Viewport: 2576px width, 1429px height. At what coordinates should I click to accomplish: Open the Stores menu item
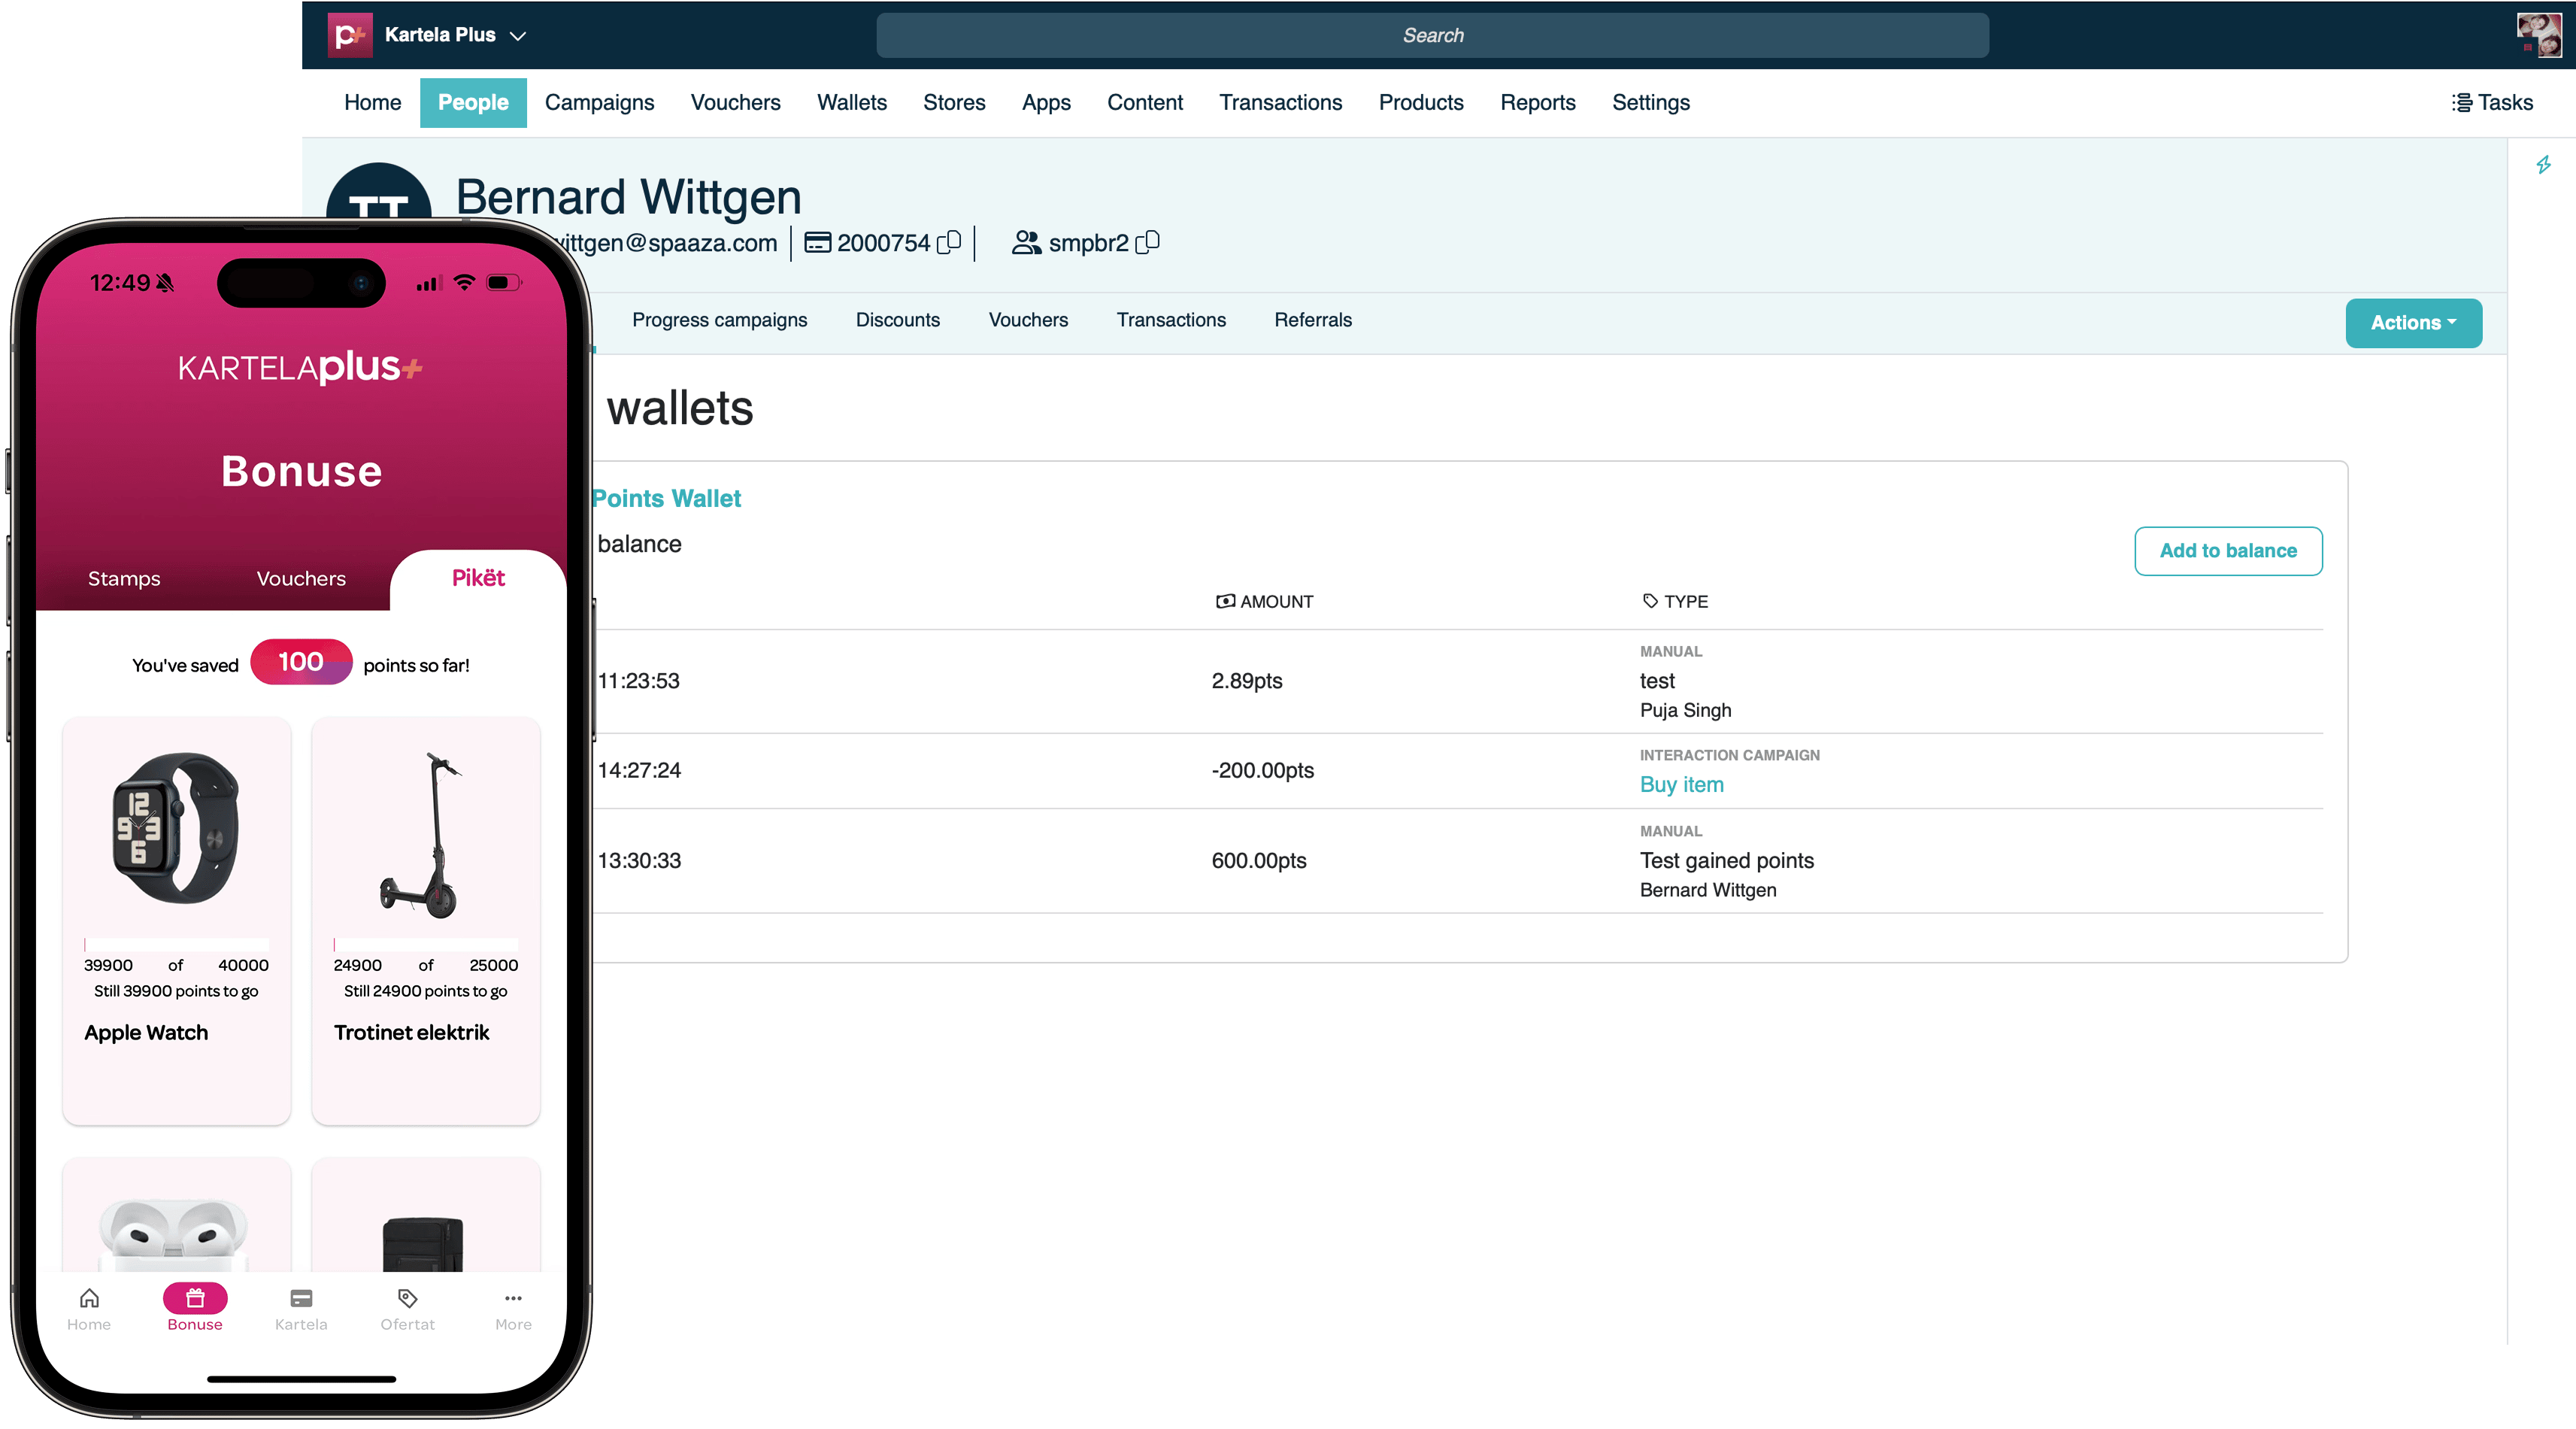tap(954, 102)
